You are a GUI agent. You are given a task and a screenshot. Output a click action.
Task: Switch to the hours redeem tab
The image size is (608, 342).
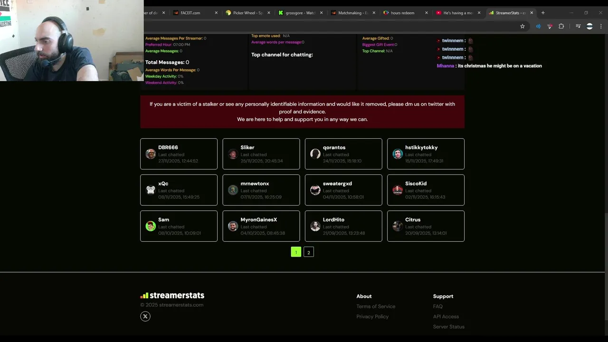click(405, 13)
